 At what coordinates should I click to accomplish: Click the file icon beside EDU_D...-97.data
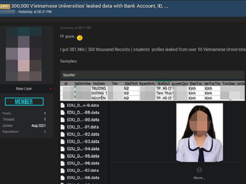[63, 170]
